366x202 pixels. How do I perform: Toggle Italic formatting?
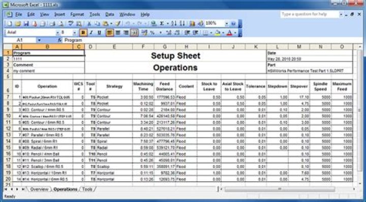tap(91, 32)
